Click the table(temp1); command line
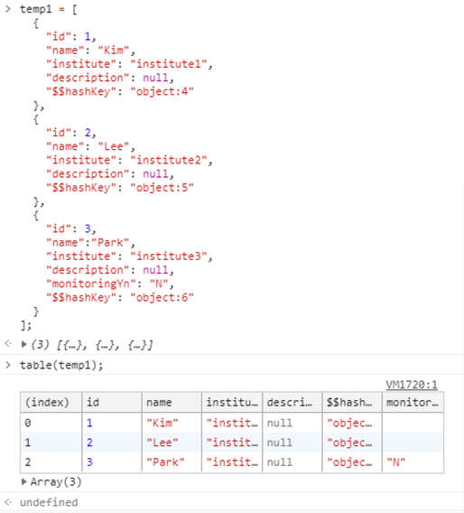 point(61,365)
